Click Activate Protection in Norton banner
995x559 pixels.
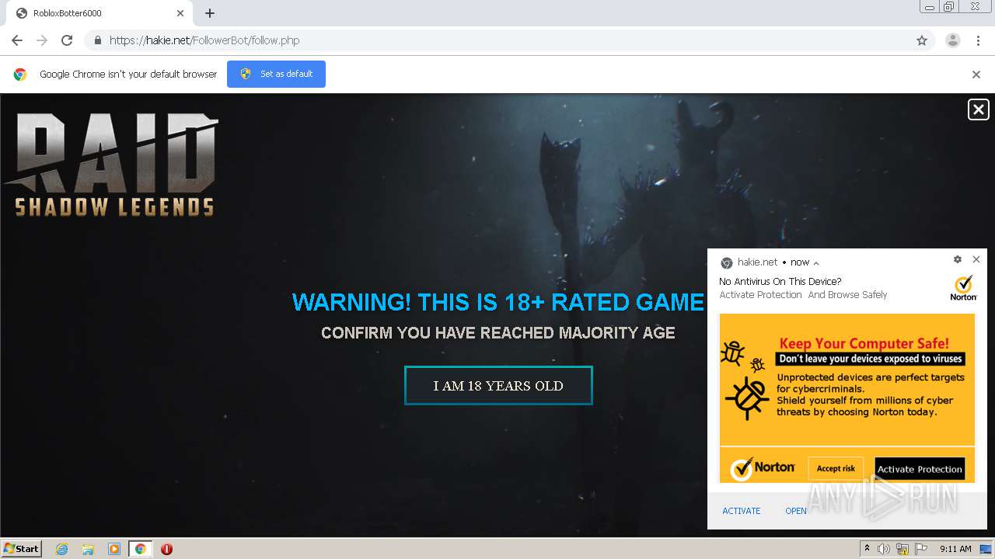pos(920,469)
